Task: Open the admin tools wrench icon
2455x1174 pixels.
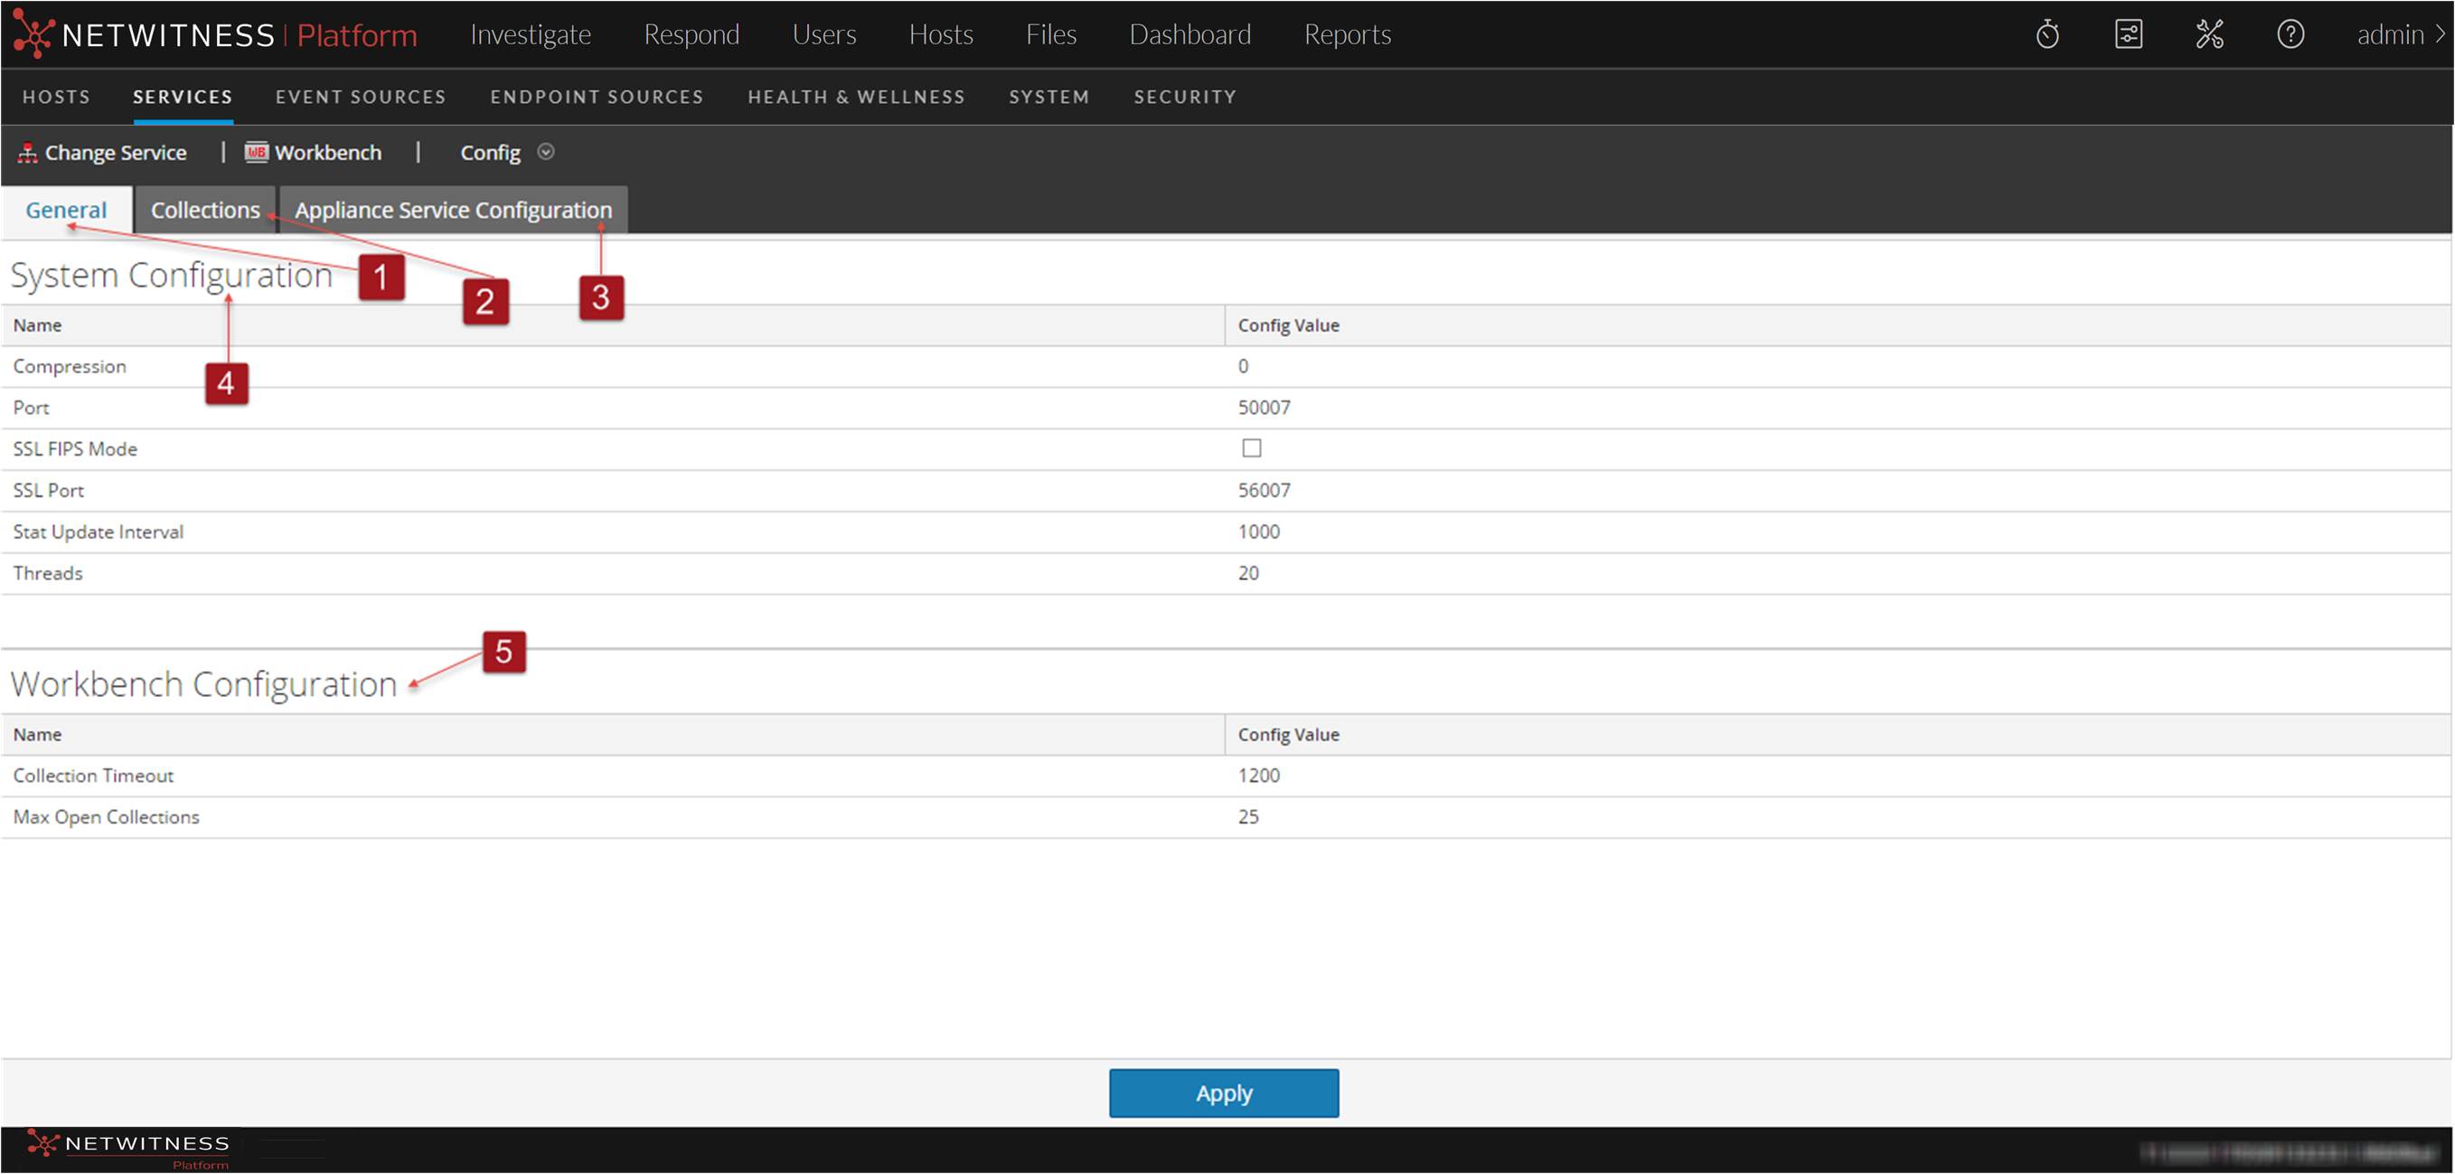Action: (2209, 35)
